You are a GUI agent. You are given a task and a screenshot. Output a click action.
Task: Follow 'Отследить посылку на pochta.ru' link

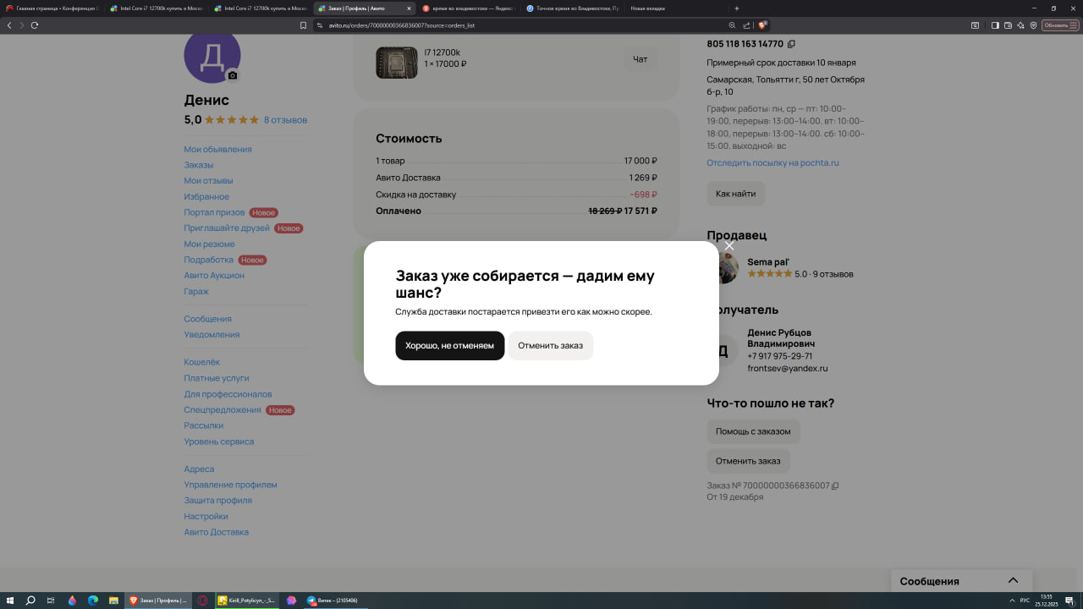point(773,163)
